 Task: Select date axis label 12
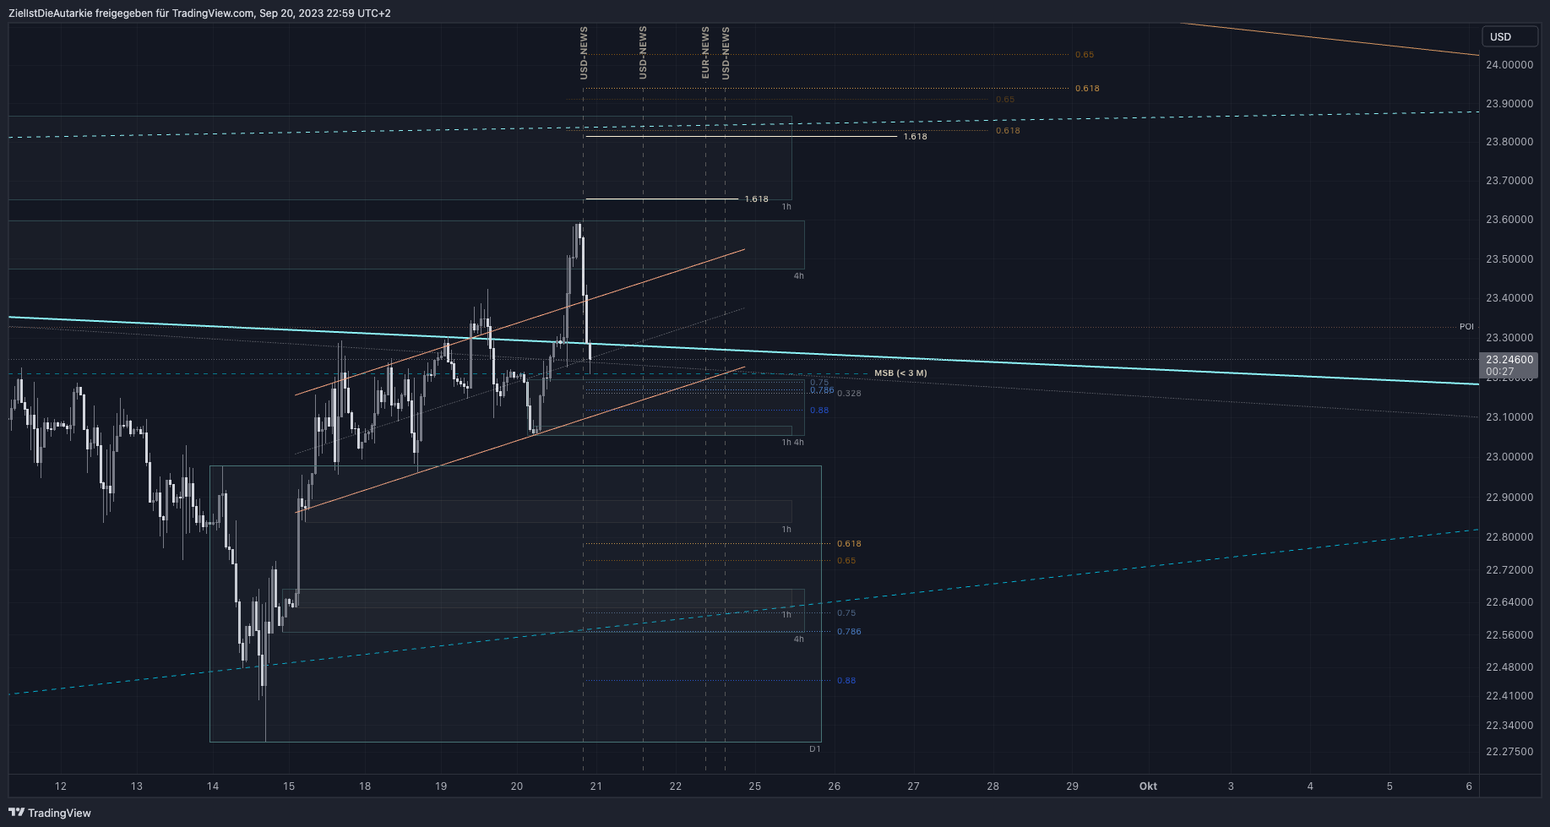[61, 786]
